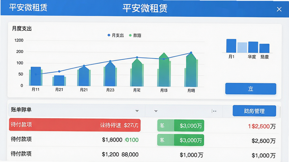
Task: Click the 月度支出 chart title
Action: [x=22, y=29]
